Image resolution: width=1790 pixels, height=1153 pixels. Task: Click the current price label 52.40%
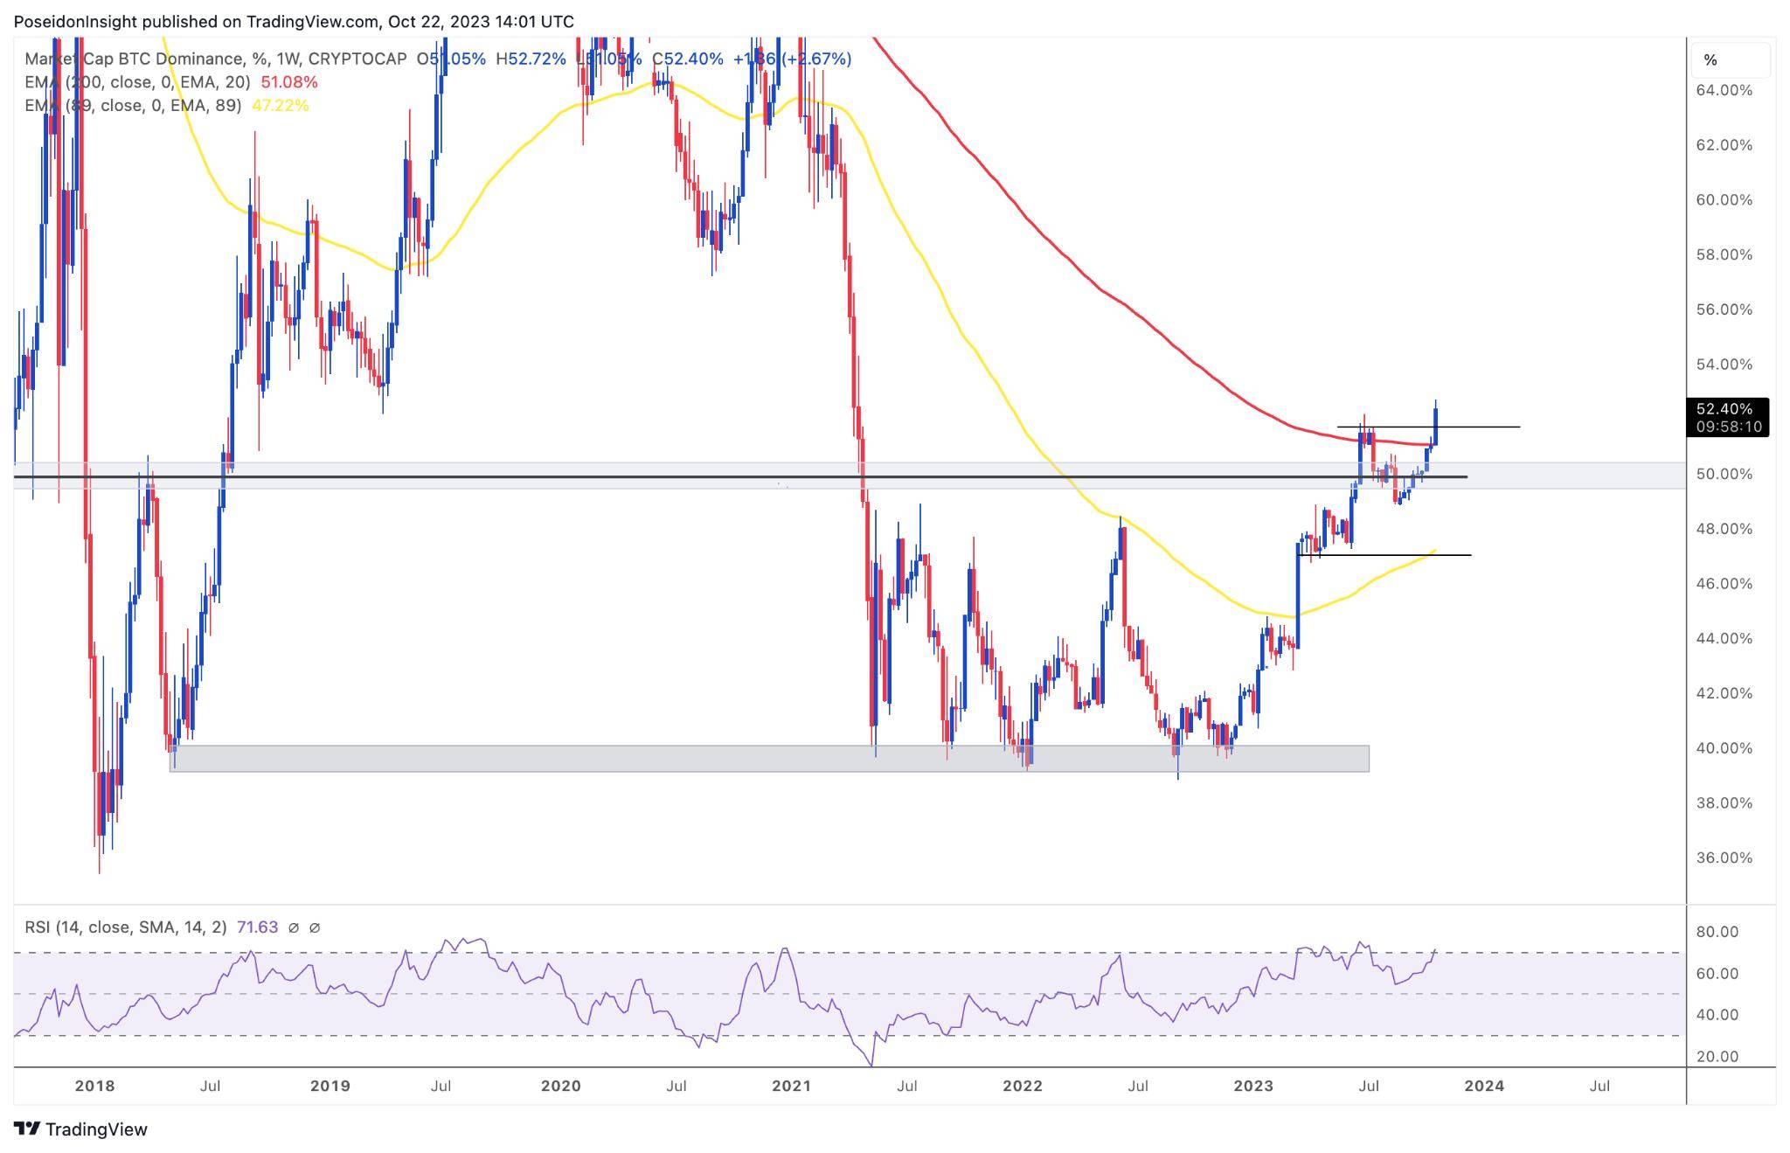(1724, 408)
